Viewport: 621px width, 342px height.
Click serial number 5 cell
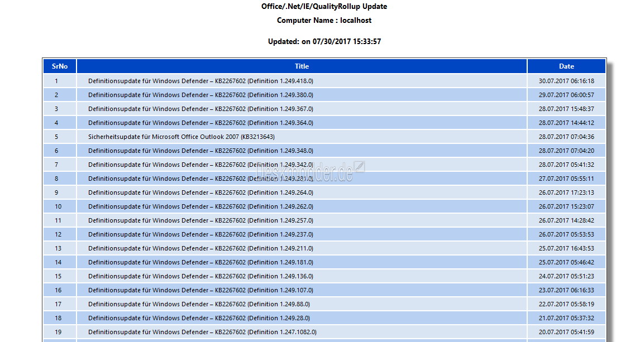(60, 137)
